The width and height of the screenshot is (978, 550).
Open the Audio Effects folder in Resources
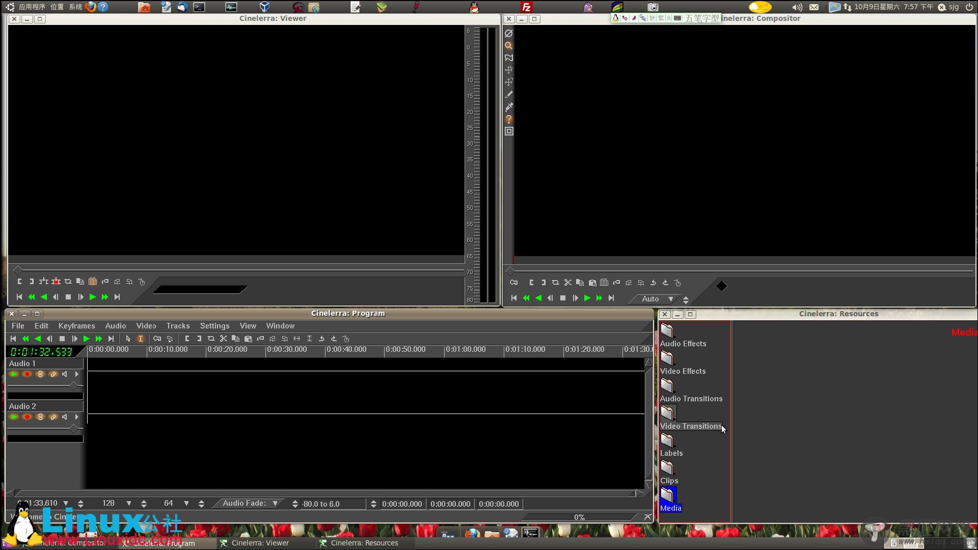tap(683, 336)
